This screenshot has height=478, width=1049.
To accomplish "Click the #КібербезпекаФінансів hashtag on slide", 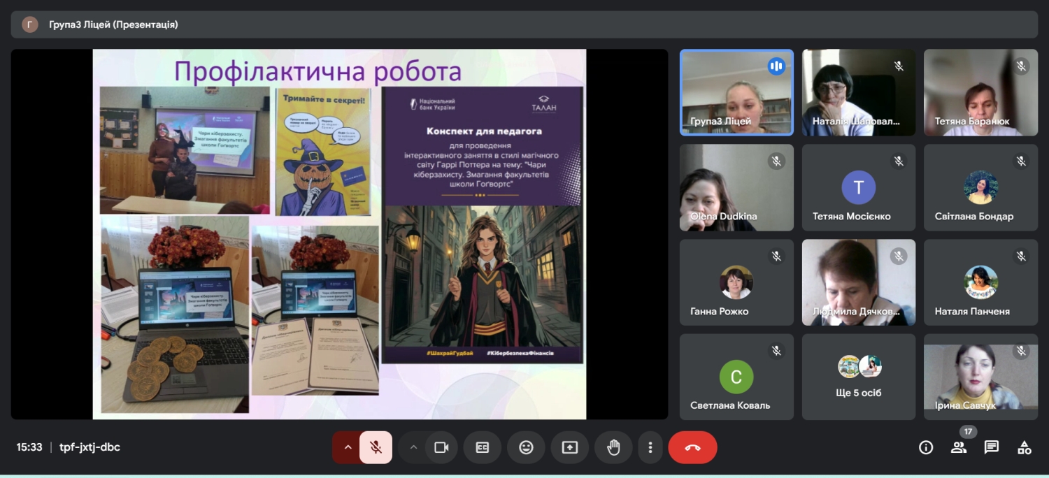I will [520, 354].
